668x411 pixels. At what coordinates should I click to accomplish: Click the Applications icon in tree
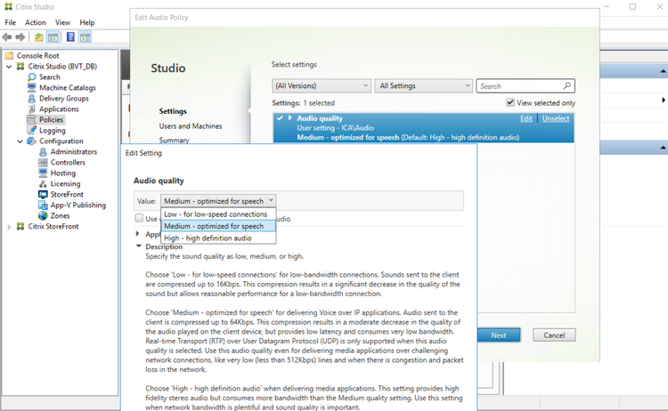pyautogui.click(x=31, y=109)
